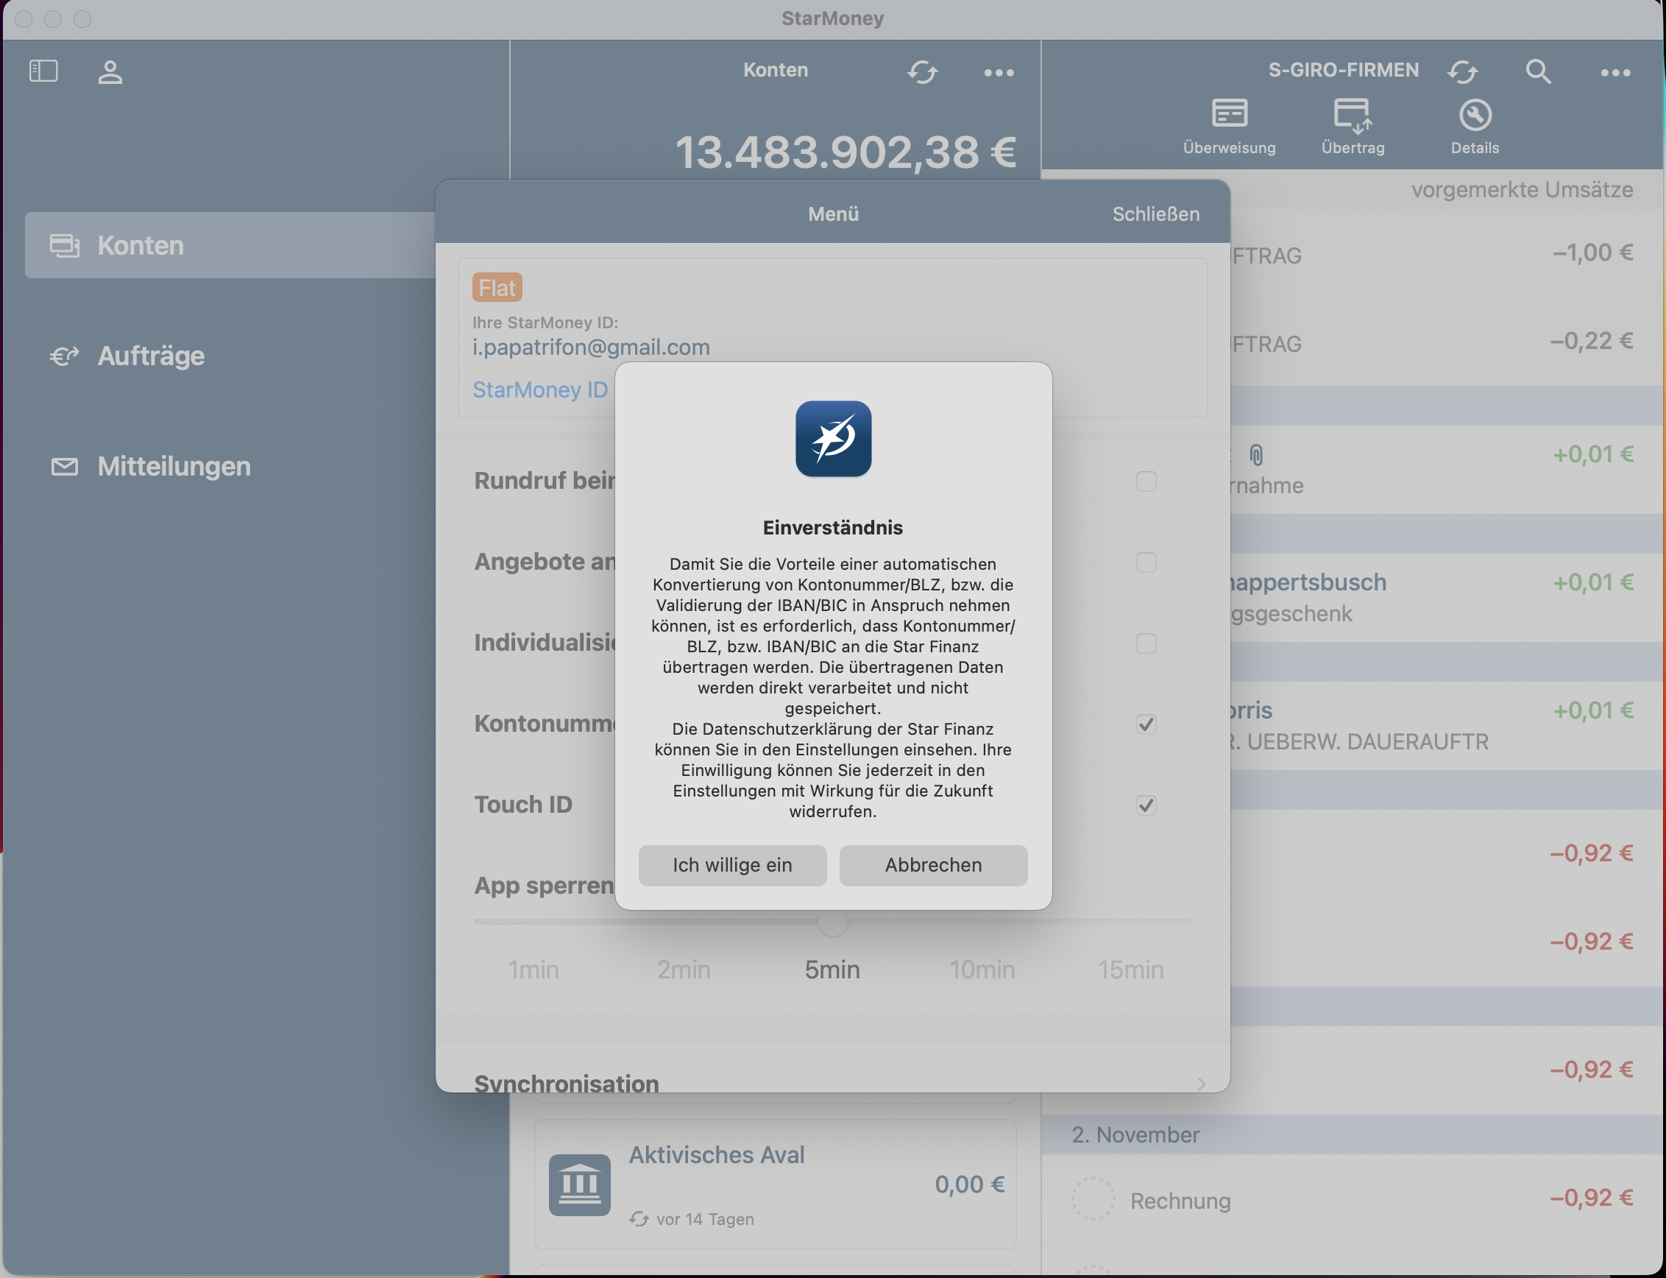Start a new Überweisung
1666x1278 pixels.
pos(1230,127)
